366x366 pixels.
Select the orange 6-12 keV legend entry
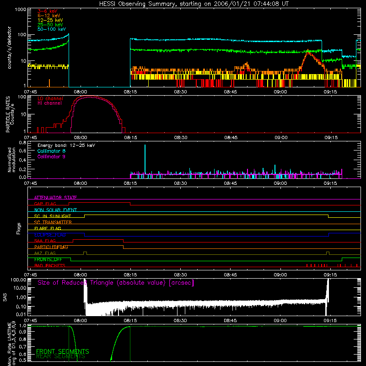coord(49,16)
